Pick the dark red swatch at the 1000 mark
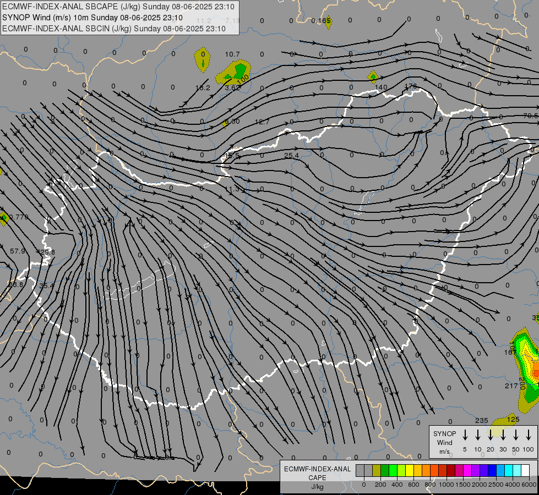 click(451, 470)
